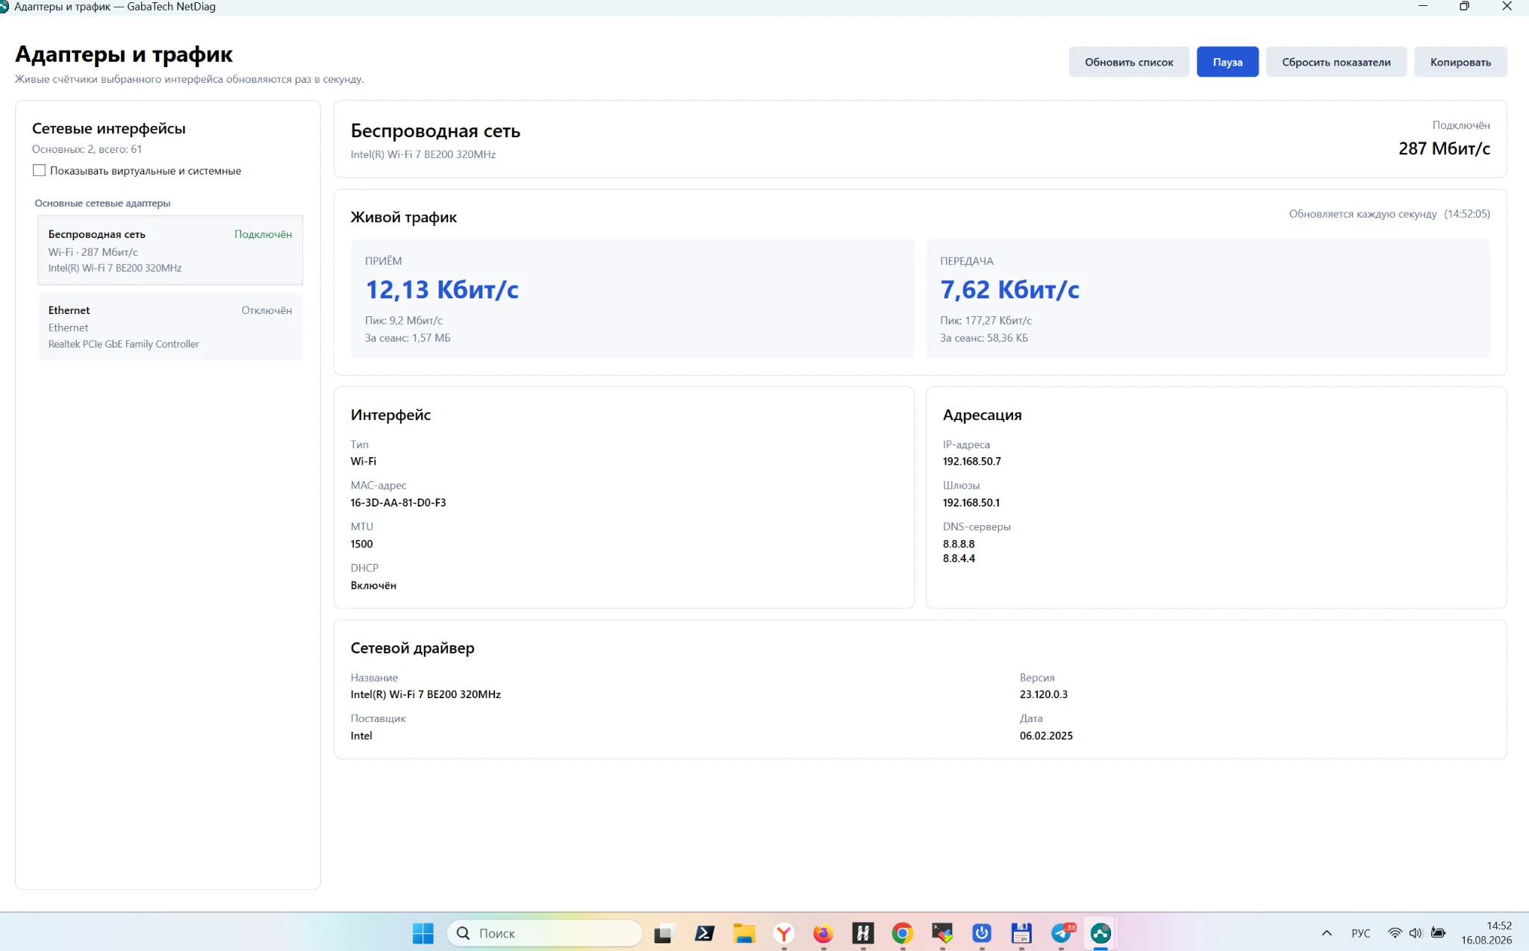This screenshot has width=1529, height=951.
Task: Open the terminal-with-colors taskbar icon
Action: (942, 933)
